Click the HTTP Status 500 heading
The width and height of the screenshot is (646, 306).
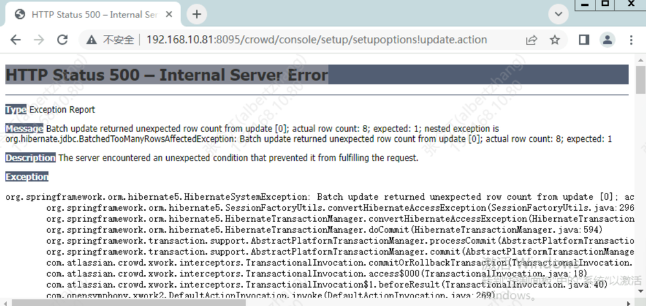(167, 74)
